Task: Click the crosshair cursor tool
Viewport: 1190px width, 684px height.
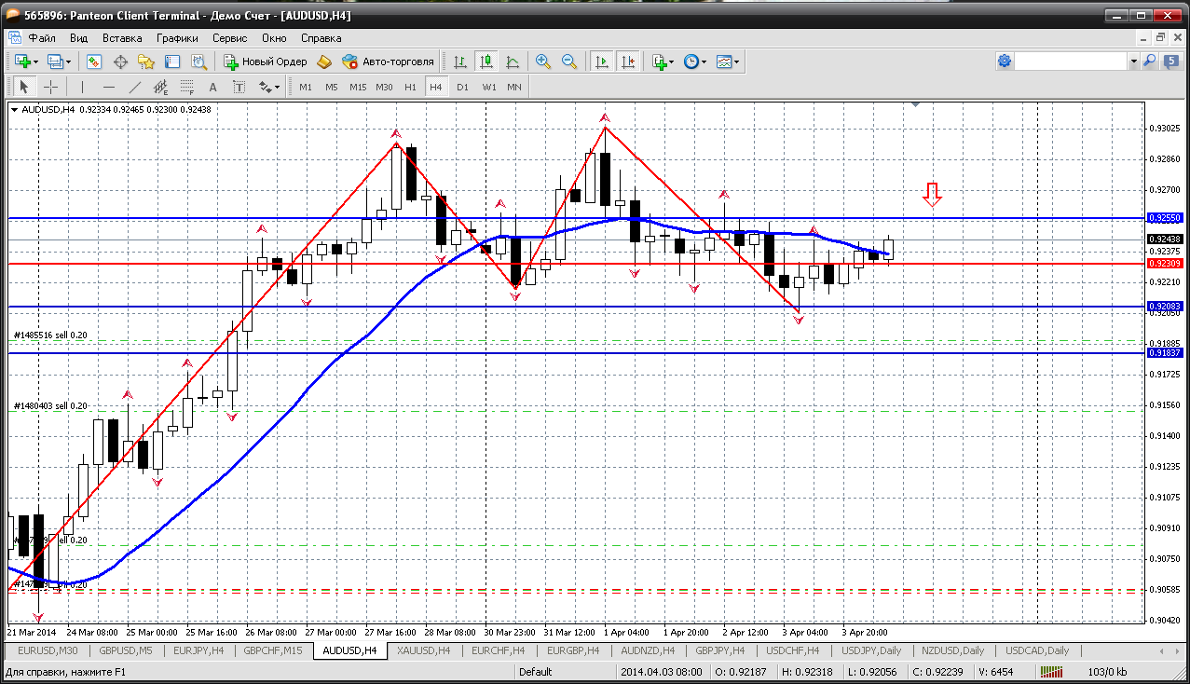Action: pyautogui.click(x=50, y=87)
